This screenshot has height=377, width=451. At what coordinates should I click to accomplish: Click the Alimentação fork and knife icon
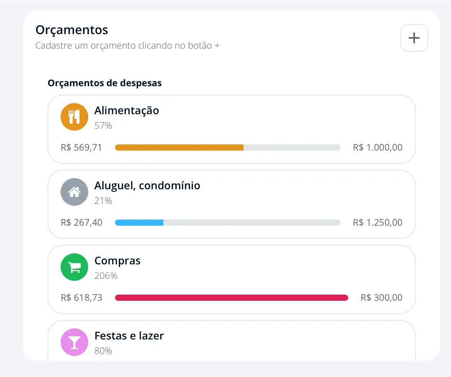[x=74, y=116]
